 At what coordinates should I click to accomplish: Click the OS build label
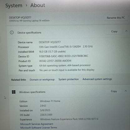coord(25,115)
